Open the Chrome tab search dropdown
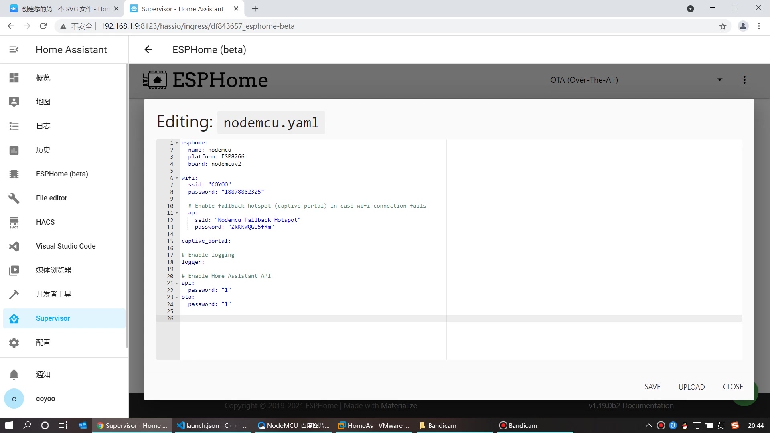Screen dimensions: 770x433 690,9
